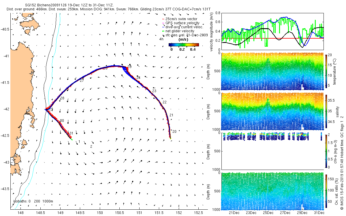Click day marker '21' on the glider track
The width and height of the screenshot is (346, 216).
[171, 115]
